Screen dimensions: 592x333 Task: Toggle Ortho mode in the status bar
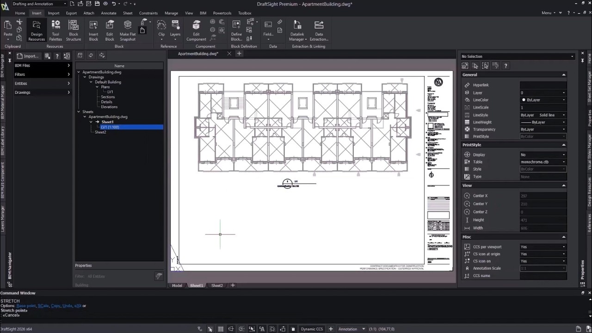tap(231, 329)
